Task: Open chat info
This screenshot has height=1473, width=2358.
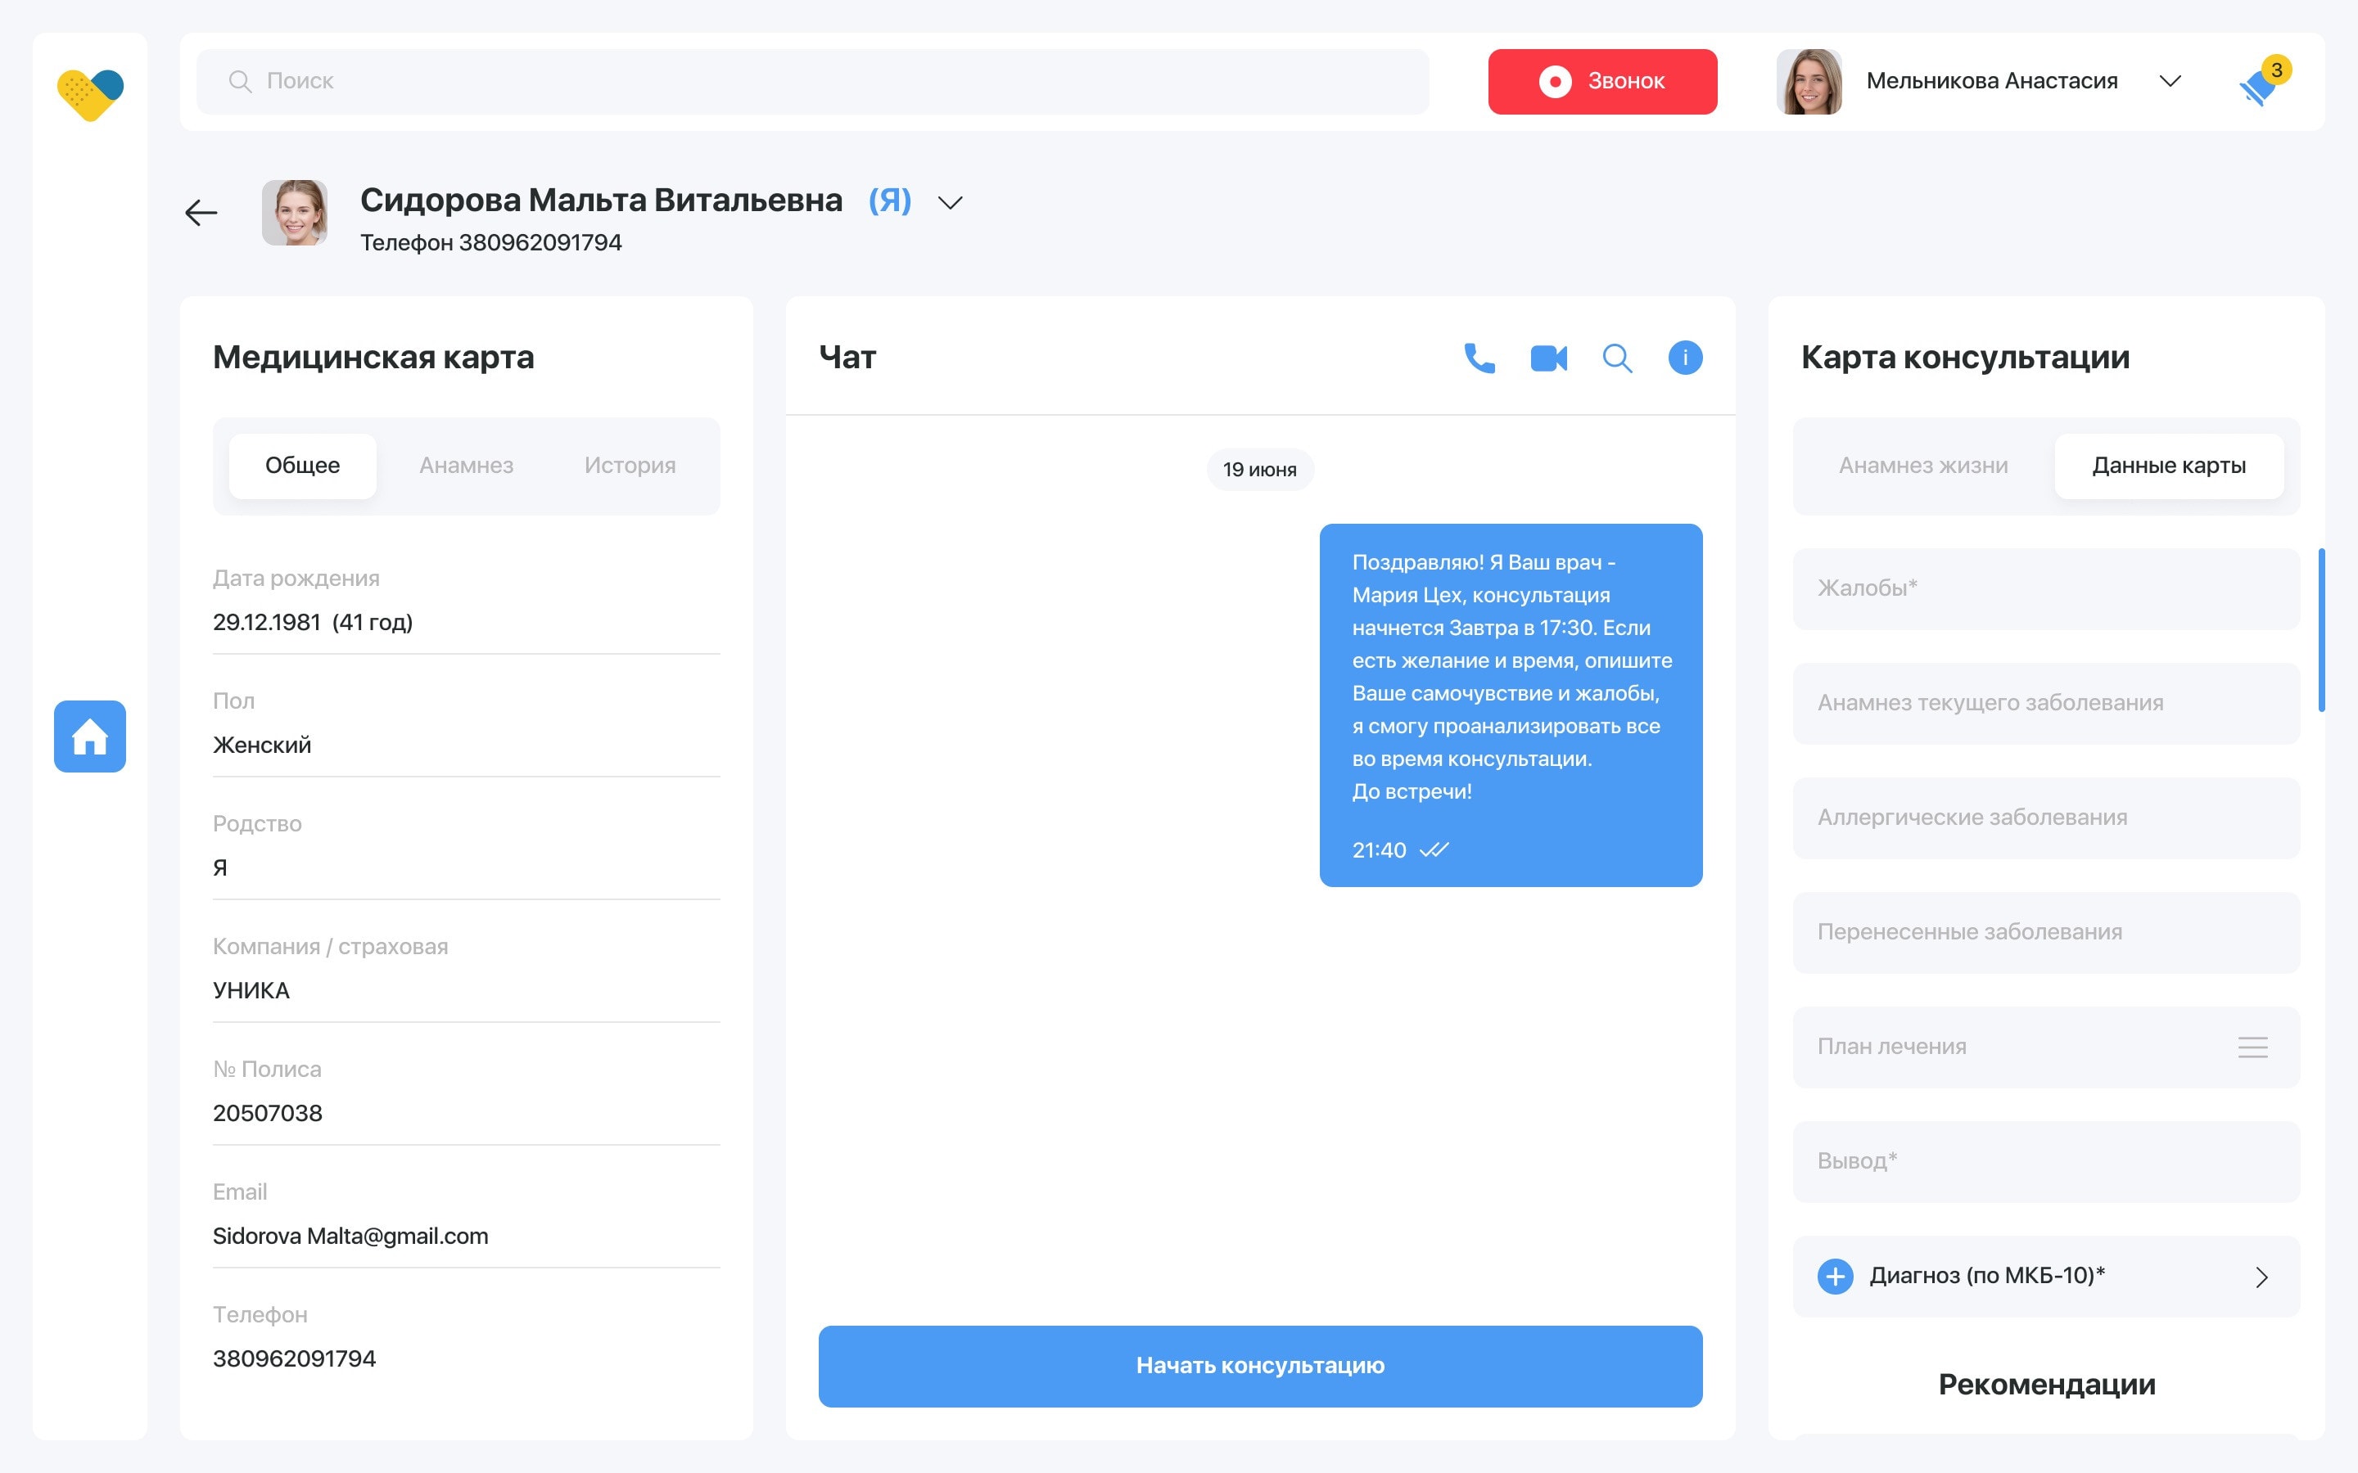Action: coord(1686,358)
